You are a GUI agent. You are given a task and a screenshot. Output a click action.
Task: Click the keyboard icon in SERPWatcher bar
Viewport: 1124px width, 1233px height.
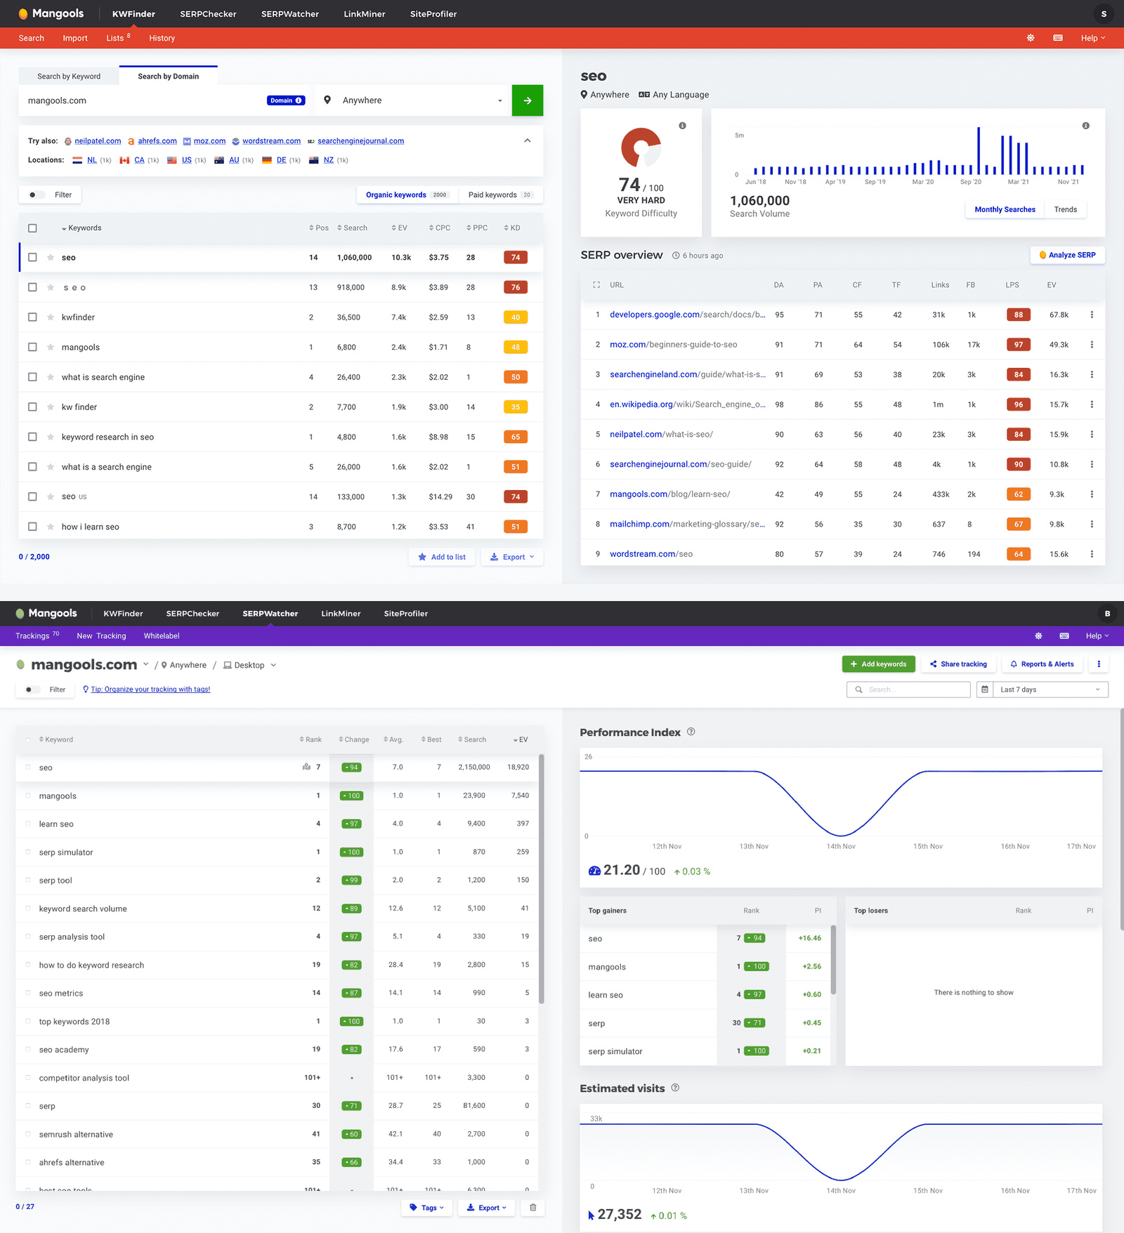[1064, 636]
